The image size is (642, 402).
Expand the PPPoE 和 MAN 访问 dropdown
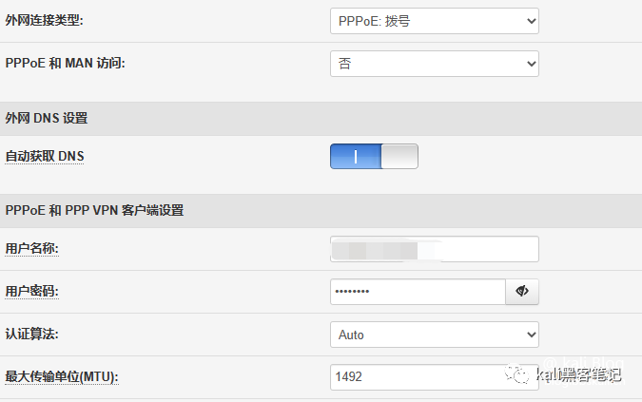click(x=434, y=64)
